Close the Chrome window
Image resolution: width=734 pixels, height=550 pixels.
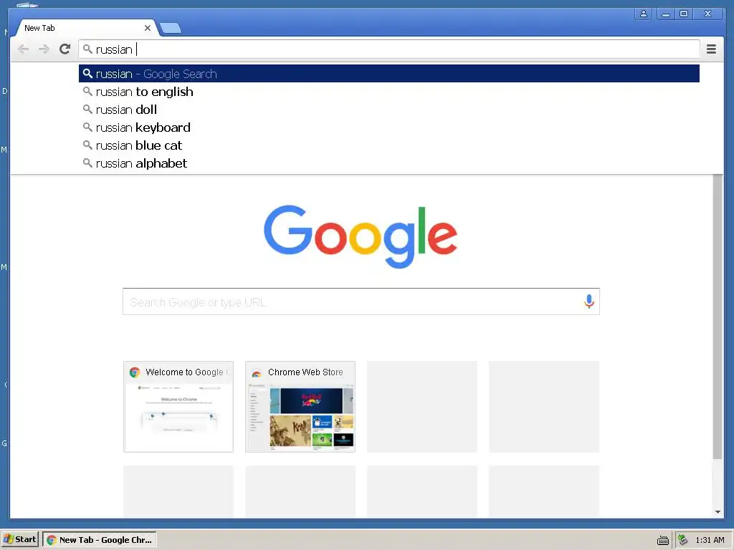tap(707, 14)
